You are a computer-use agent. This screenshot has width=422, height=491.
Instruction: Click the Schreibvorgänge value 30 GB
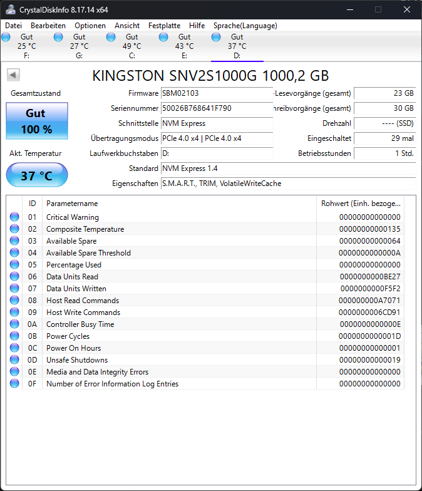click(385, 108)
